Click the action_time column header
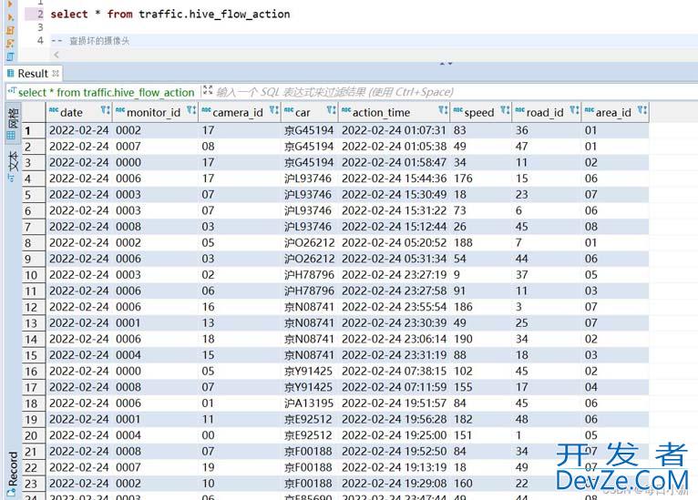Screen dimensions: 698x500 pos(381,112)
